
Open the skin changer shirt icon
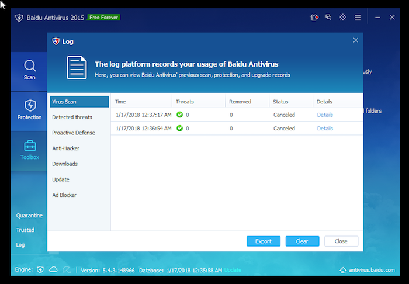click(314, 18)
